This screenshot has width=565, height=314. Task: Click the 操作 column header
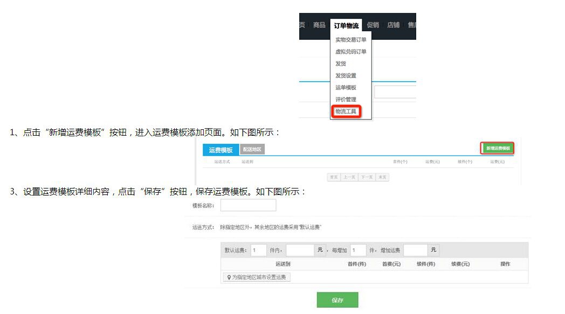tap(505, 264)
